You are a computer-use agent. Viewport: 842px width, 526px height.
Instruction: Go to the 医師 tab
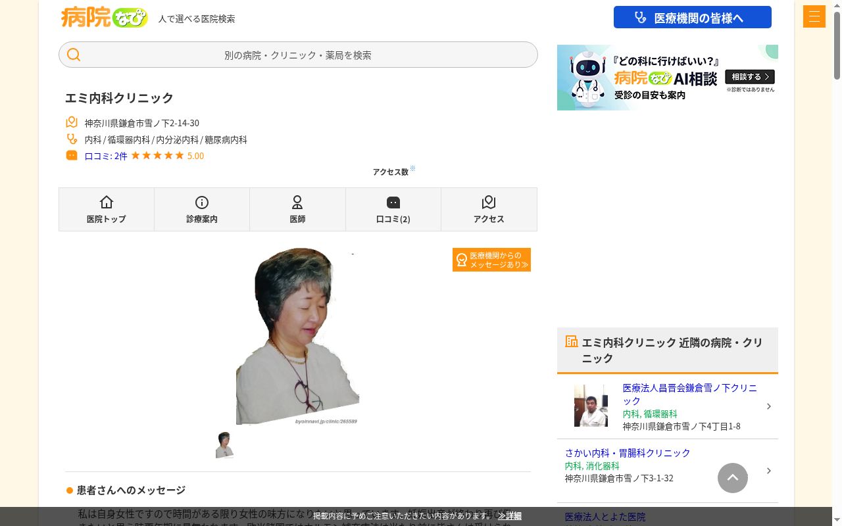point(297,209)
